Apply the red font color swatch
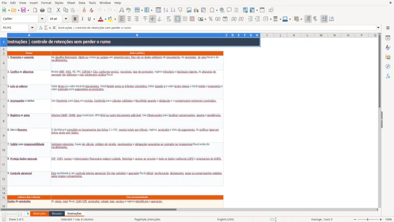Viewport: 394px width, 222px height. click(x=100, y=19)
